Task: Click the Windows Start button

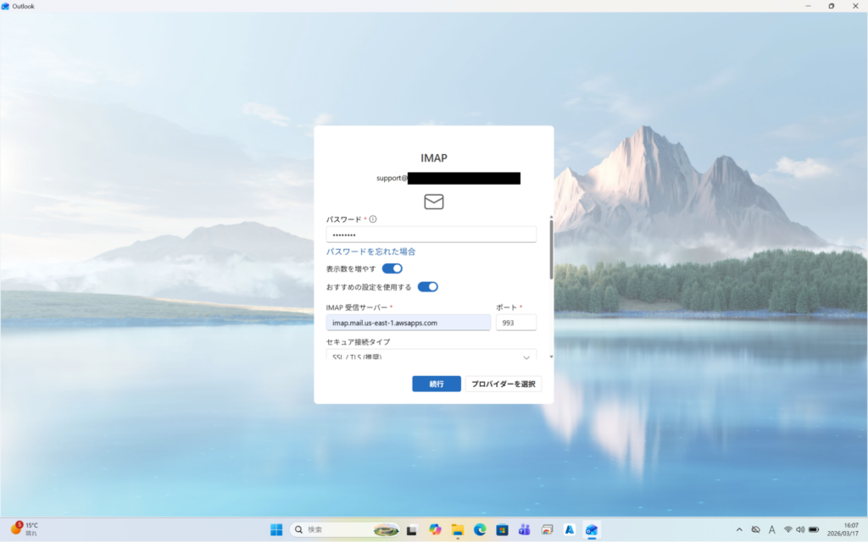Action: click(x=276, y=529)
